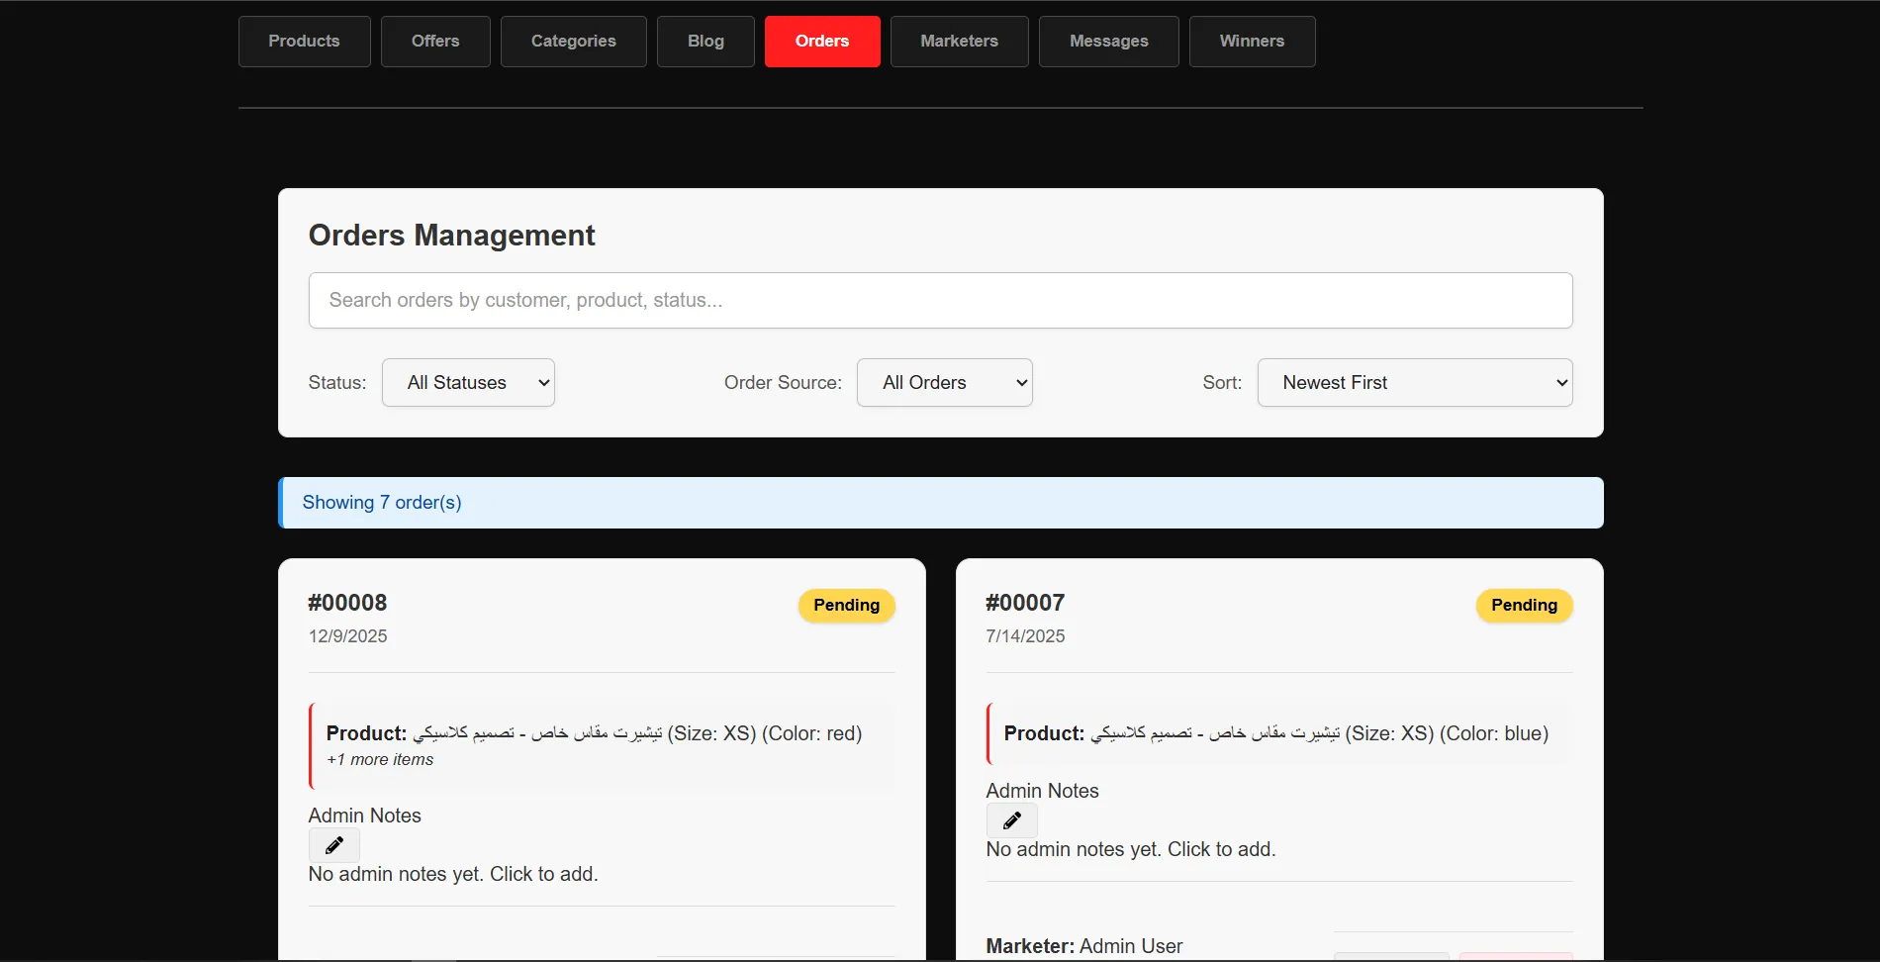Click the Pending badge on order #00008
Viewport: 1880px width, 962px height.
click(x=847, y=606)
